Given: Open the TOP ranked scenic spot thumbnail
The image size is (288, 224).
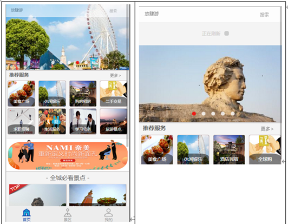Looking at the screenshot, I should 38,195.
